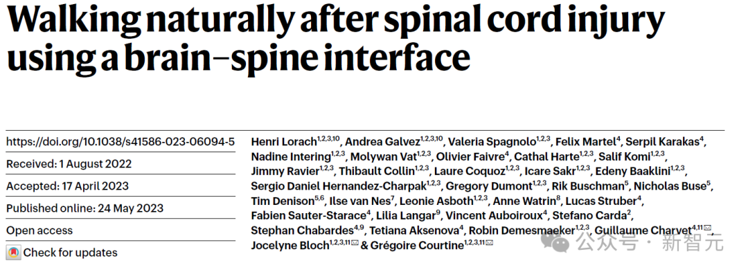Open the doi.org article link
This screenshot has height=272, width=748.
click(x=121, y=142)
